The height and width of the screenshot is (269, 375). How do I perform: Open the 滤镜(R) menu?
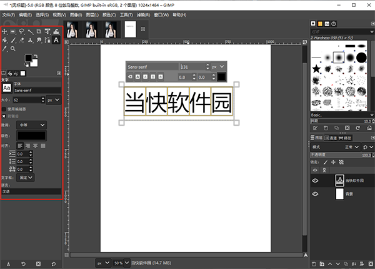coord(143,15)
